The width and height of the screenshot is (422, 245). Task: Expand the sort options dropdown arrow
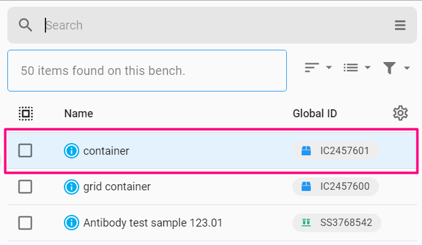pyautogui.click(x=329, y=68)
